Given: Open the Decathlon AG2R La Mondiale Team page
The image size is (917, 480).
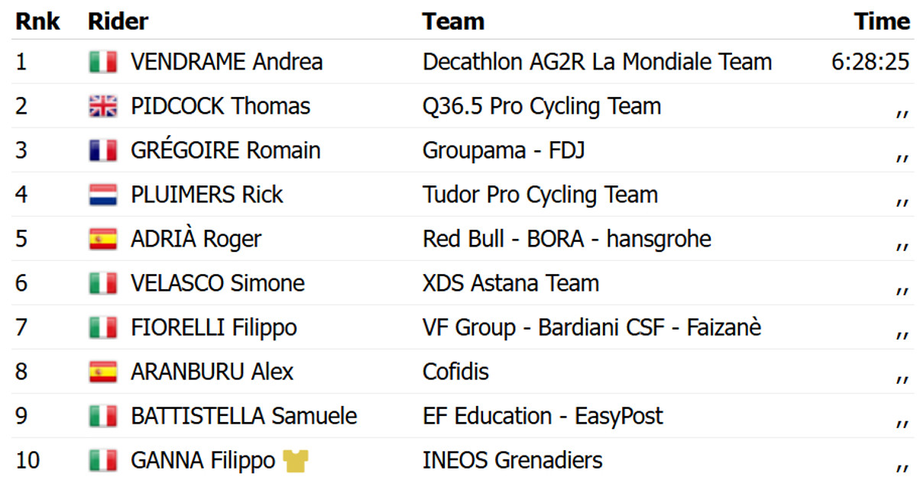Looking at the screenshot, I should coord(597,62).
